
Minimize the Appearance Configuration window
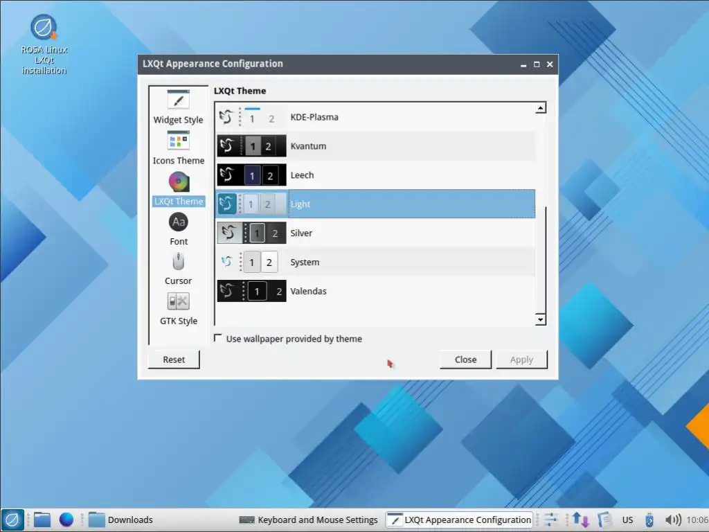coord(523,64)
